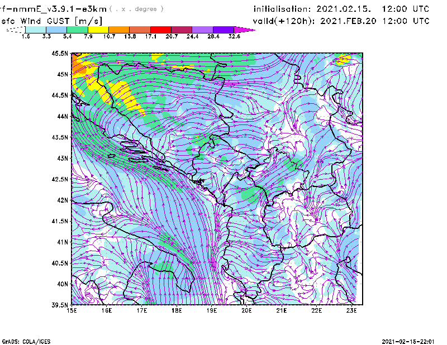Click the 45.5N latitude label
This screenshot has height=345, width=447.
60,53
